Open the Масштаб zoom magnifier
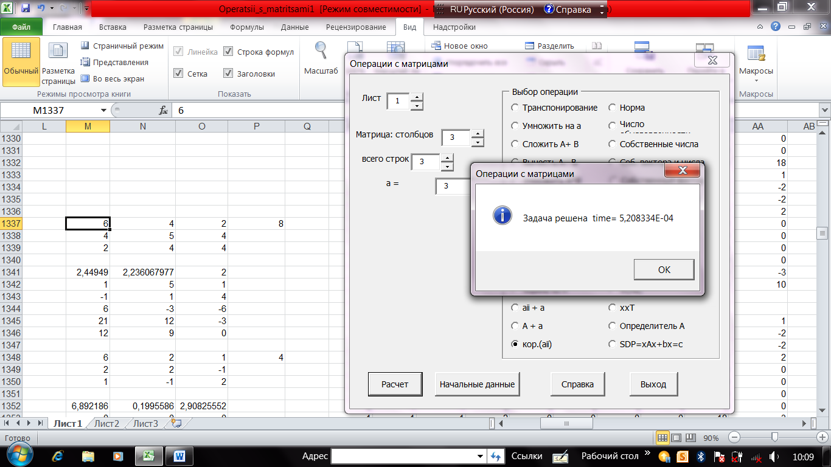This screenshot has width=831, height=467. 321,59
